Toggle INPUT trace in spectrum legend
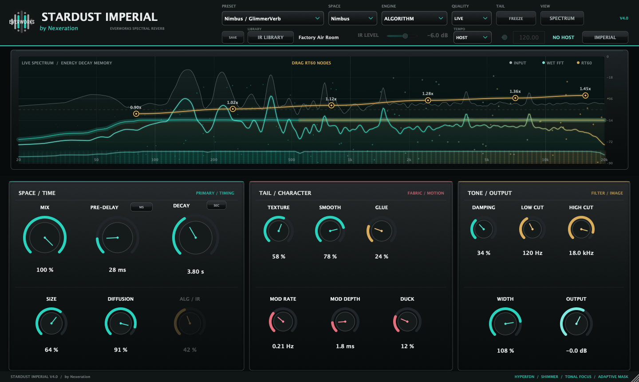The height and width of the screenshot is (382, 639). coord(518,63)
